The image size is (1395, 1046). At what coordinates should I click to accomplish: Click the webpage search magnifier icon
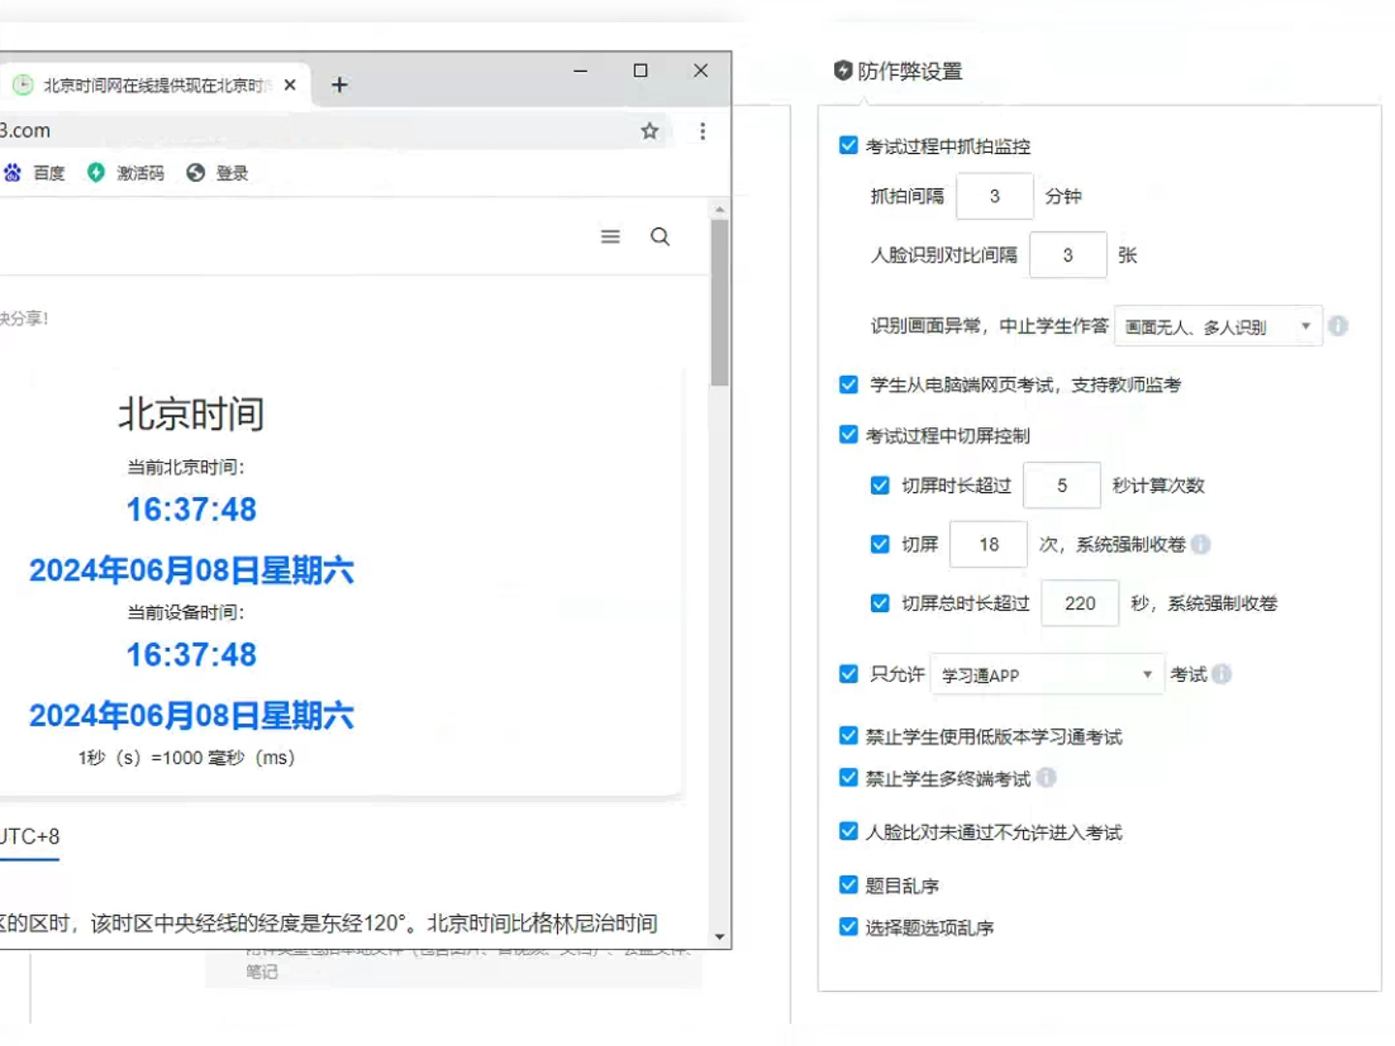[x=660, y=236]
